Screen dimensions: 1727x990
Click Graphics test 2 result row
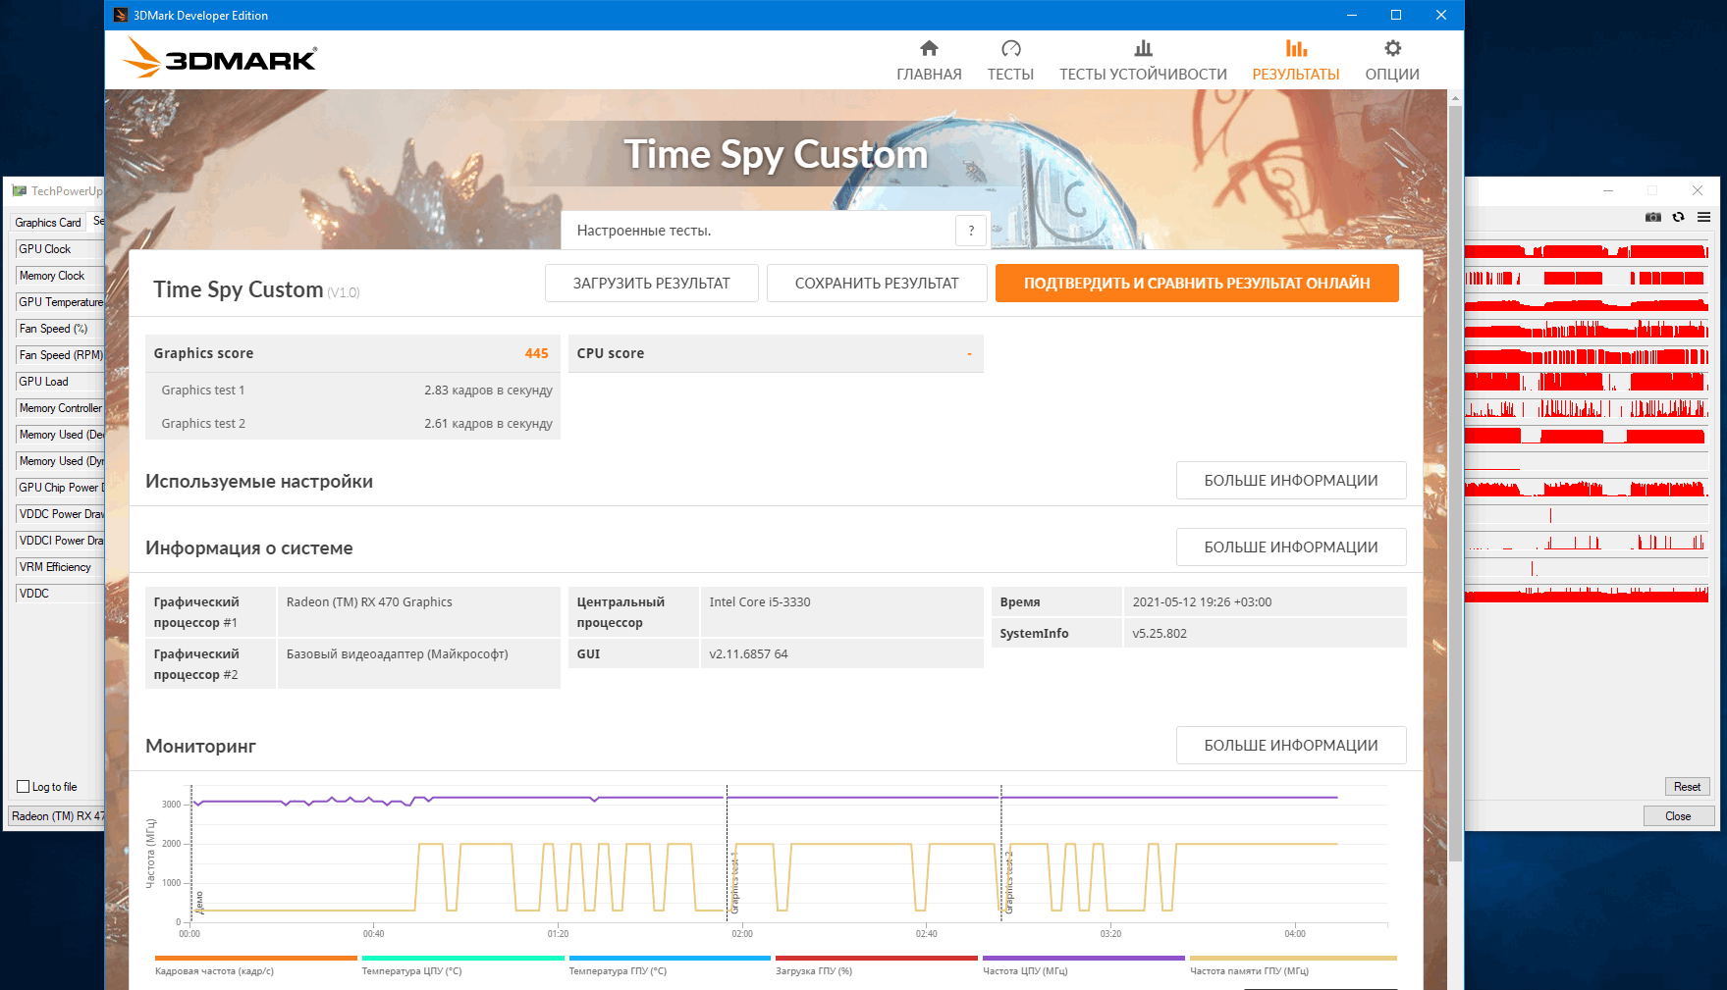click(x=352, y=423)
